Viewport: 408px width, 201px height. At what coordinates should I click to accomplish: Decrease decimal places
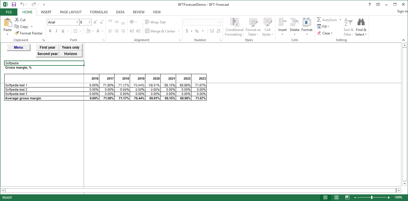218,31
